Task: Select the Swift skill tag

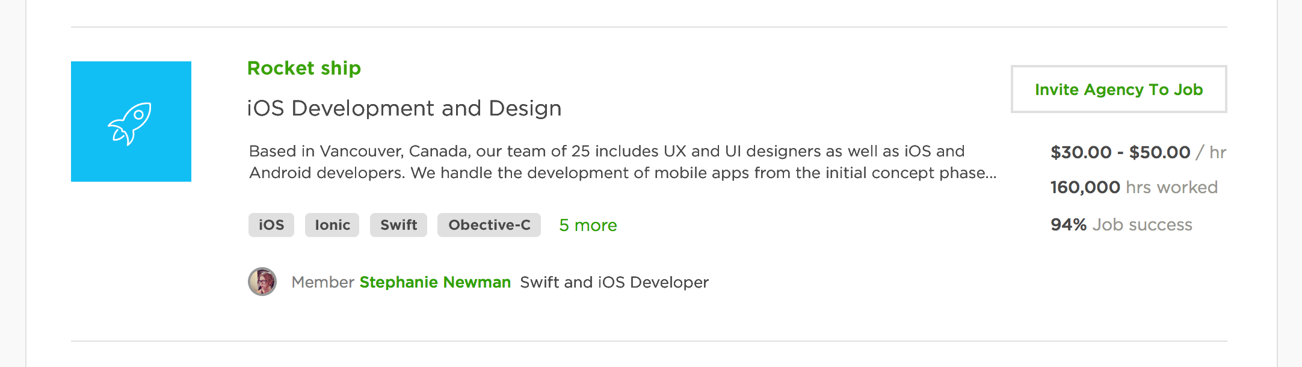Action: coord(398,225)
